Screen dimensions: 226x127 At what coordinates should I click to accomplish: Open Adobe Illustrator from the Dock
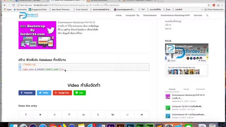[120, 126]
